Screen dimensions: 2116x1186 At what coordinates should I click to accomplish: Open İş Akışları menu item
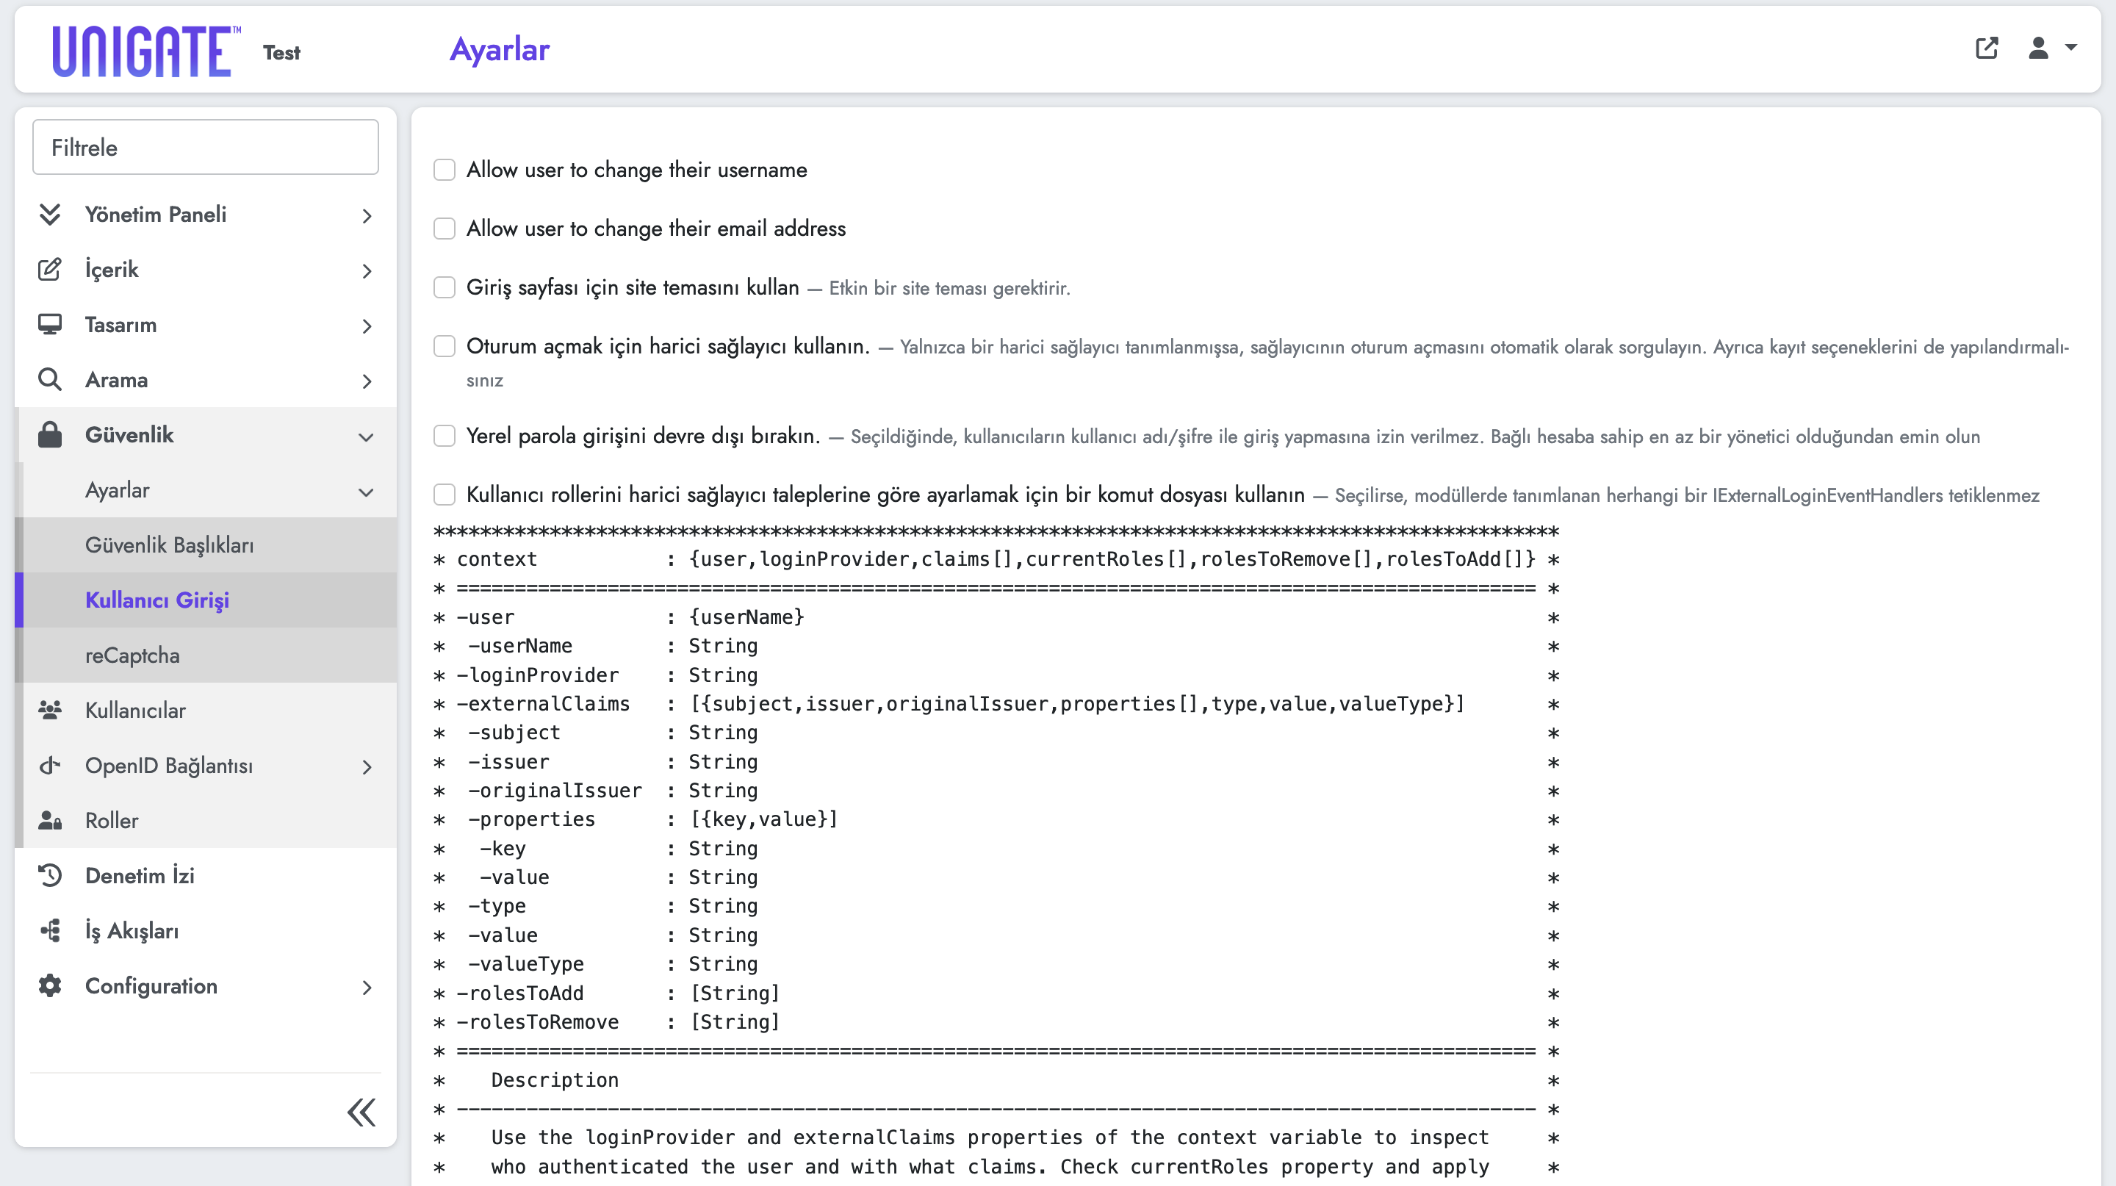[x=206, y=930]
